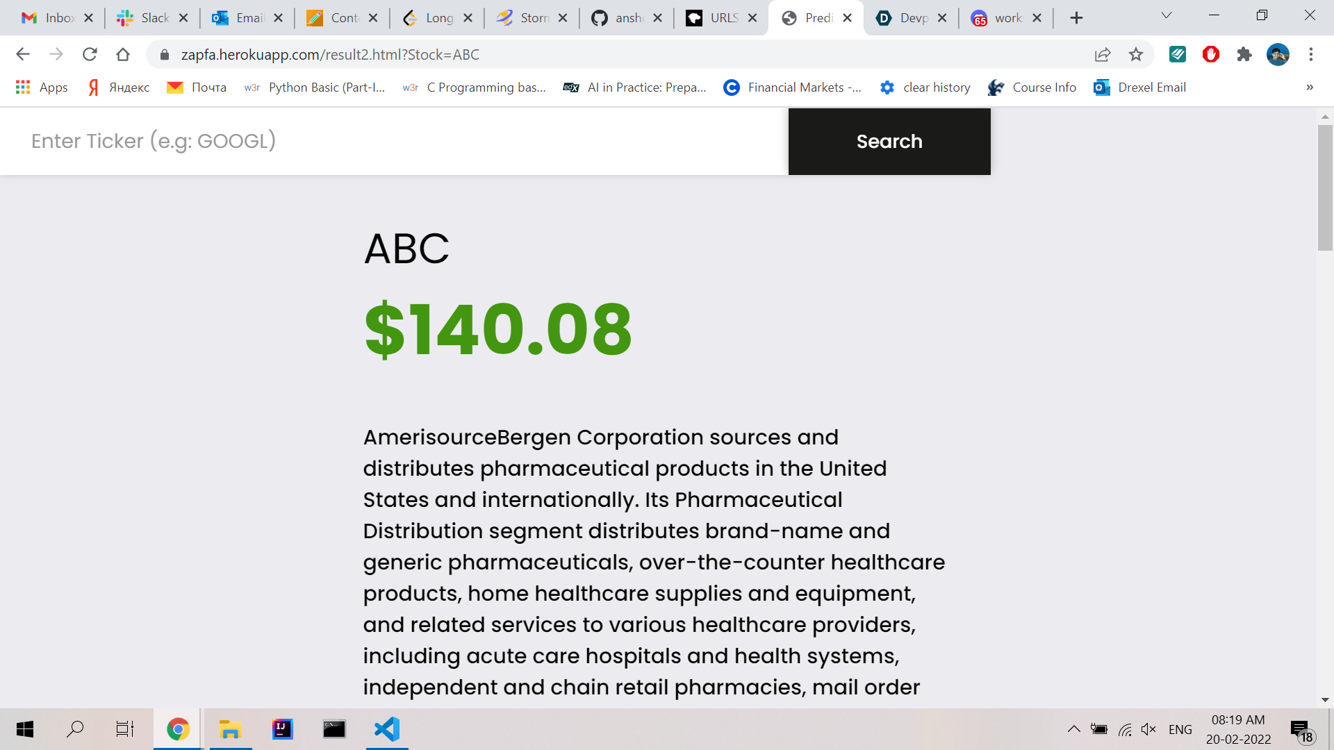The width and height of the screenshot is (1334, 750).
Task: Switch to the Slack tab
Action: [146, 18]
